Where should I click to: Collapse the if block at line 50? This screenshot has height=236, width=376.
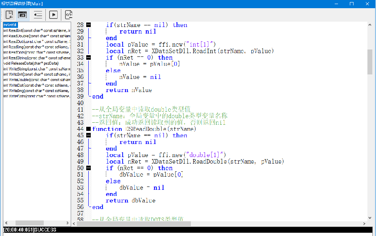[88, 168]
